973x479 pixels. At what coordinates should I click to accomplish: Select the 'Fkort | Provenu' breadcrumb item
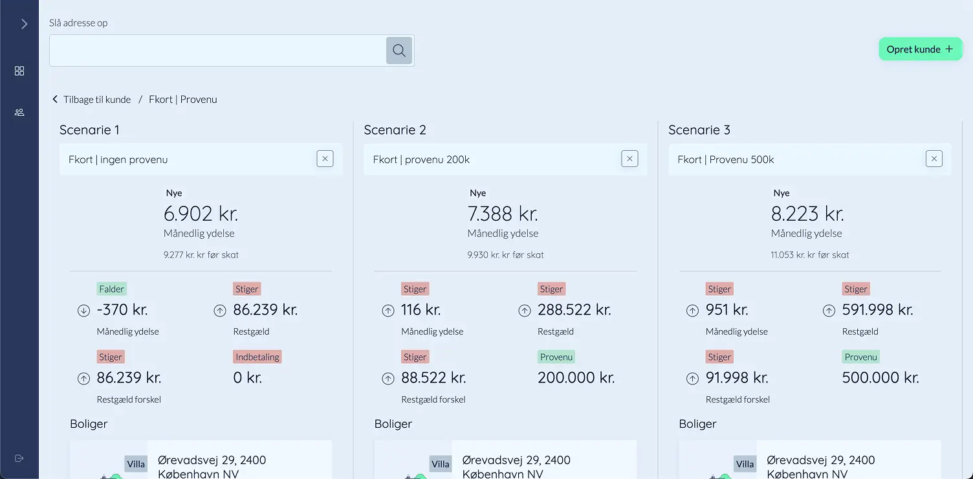tap(182, 100)
